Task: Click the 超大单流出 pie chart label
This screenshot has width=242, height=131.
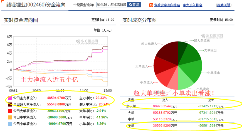Action: pyautogui.click(x=202, y=41)
